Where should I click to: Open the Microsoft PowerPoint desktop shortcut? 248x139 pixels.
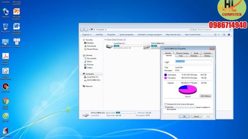click(17, 14)
